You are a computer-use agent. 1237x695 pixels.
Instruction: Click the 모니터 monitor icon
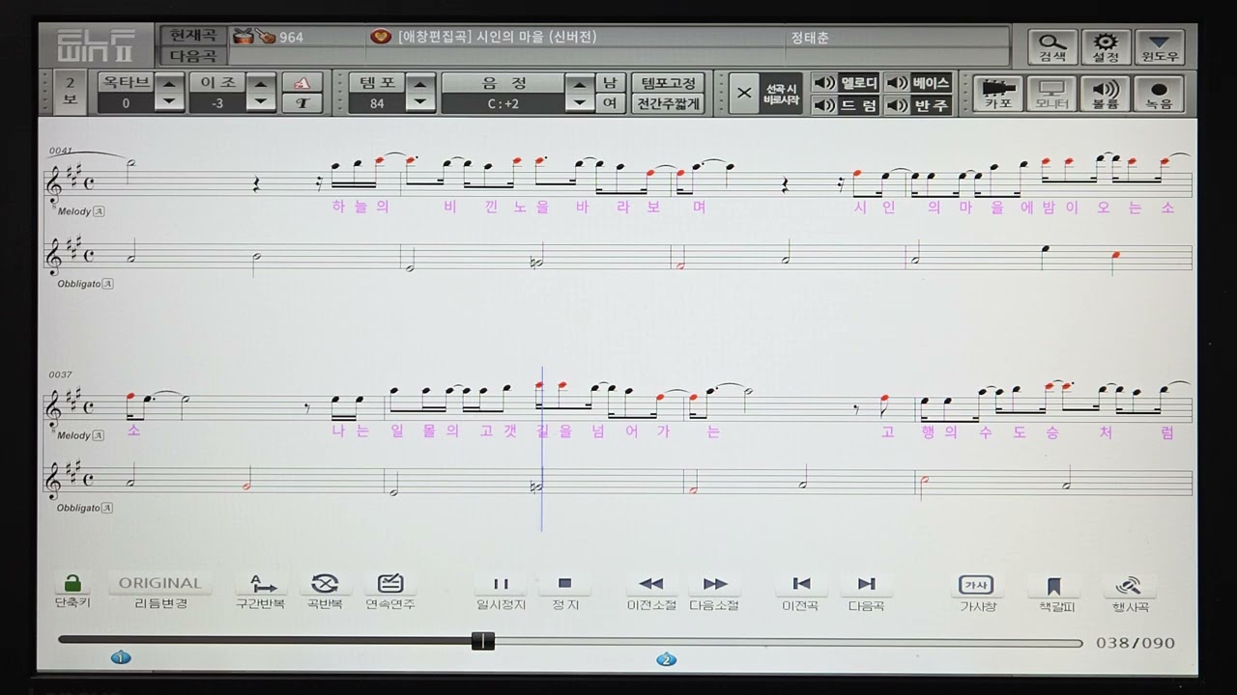tap(1050, 94)
